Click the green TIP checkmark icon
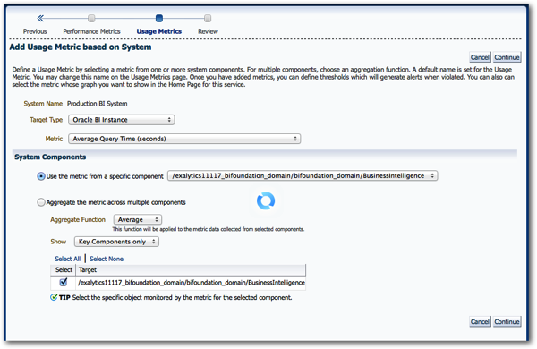 54,297
